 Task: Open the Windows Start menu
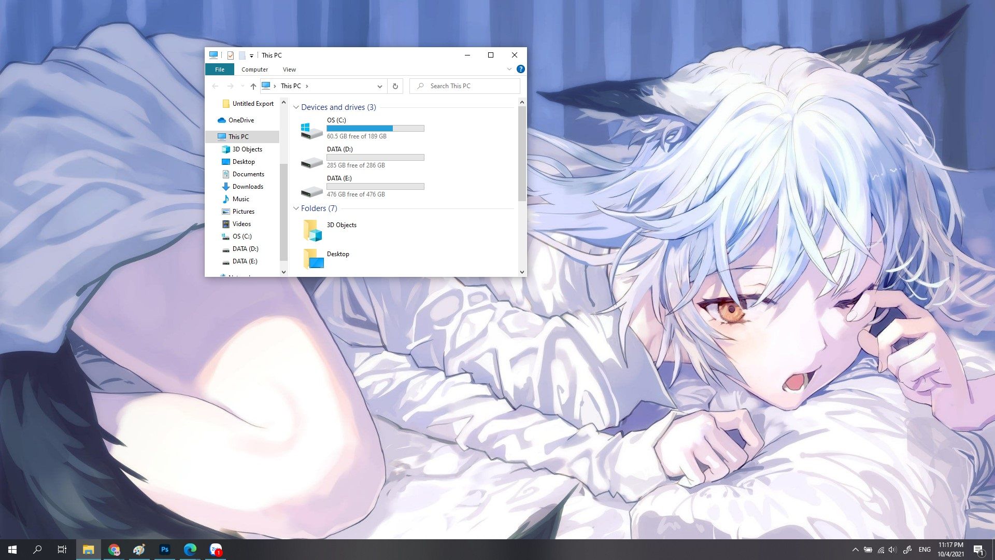click(x=12, y=550)
